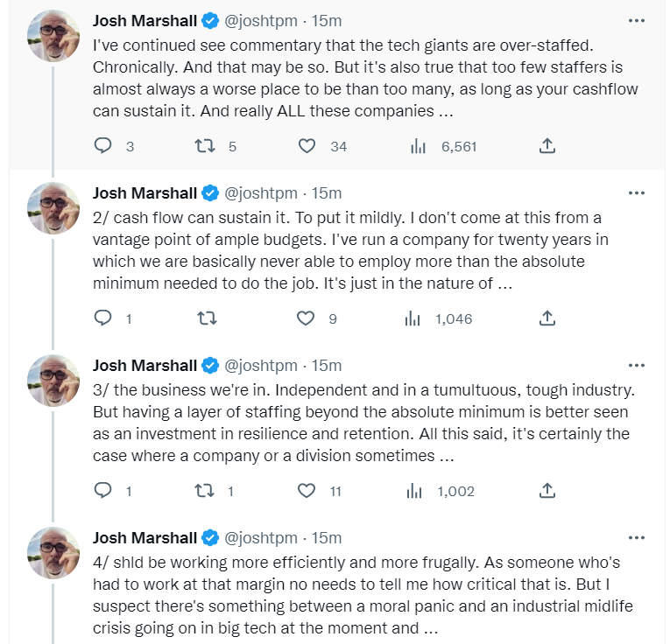The height and width of the screenshot is (644, 670).
Task: View analytics showing 6,561 views
Action: (x=418, y=146)
